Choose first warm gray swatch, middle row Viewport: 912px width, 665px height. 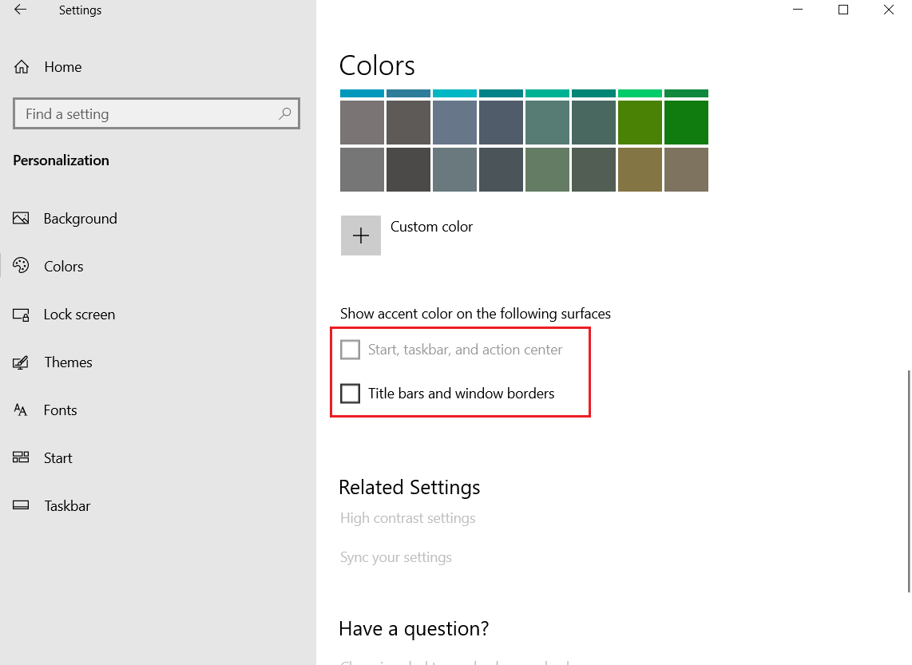(x=362, y=123)
